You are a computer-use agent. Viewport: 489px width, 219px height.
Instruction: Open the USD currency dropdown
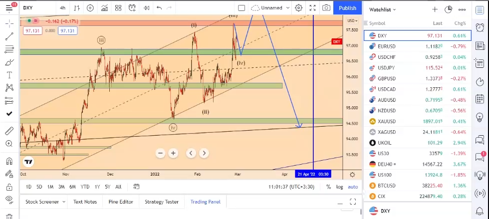tap(352, 20)
